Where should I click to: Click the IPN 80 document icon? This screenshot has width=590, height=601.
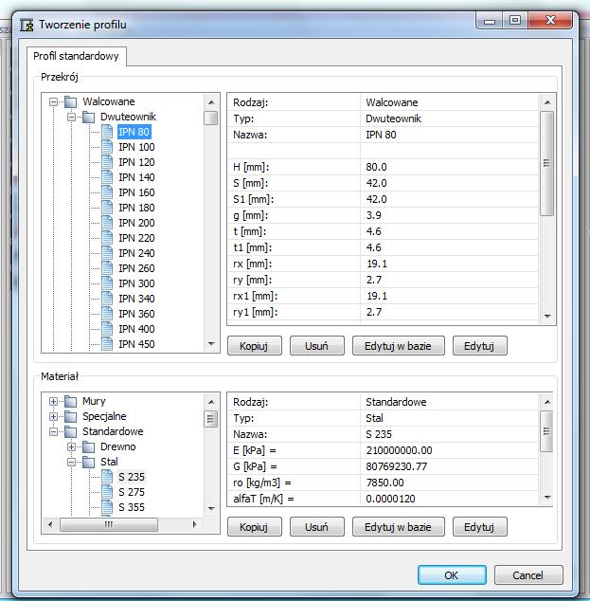click(107, 132)
